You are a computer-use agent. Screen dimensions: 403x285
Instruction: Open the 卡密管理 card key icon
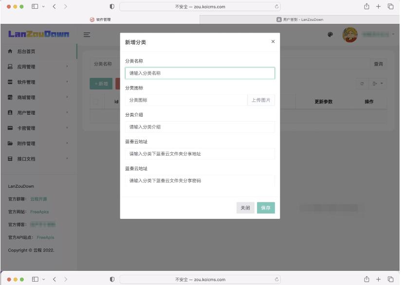coord(10,127)
